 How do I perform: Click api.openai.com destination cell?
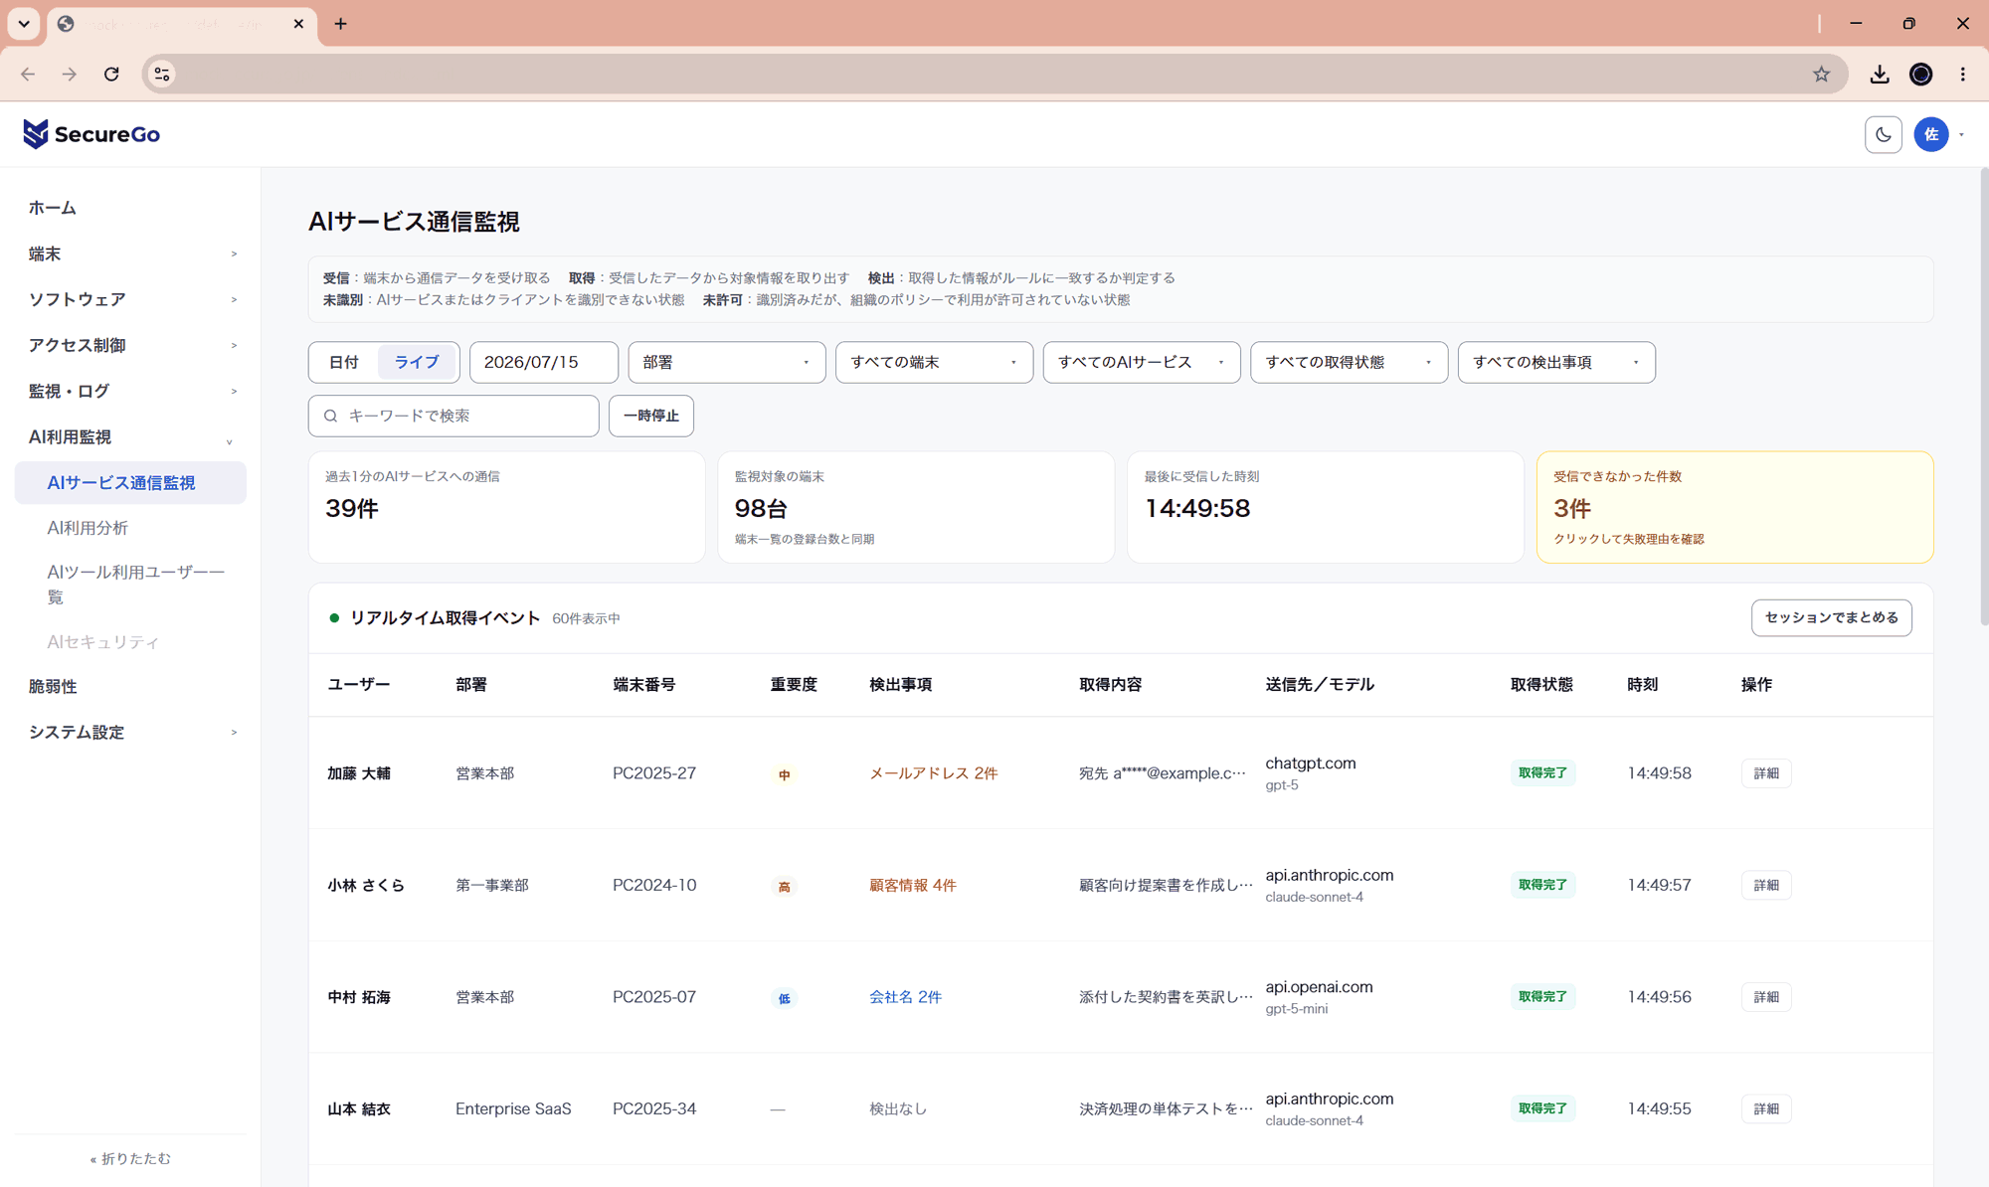(x=1319, y=997)
